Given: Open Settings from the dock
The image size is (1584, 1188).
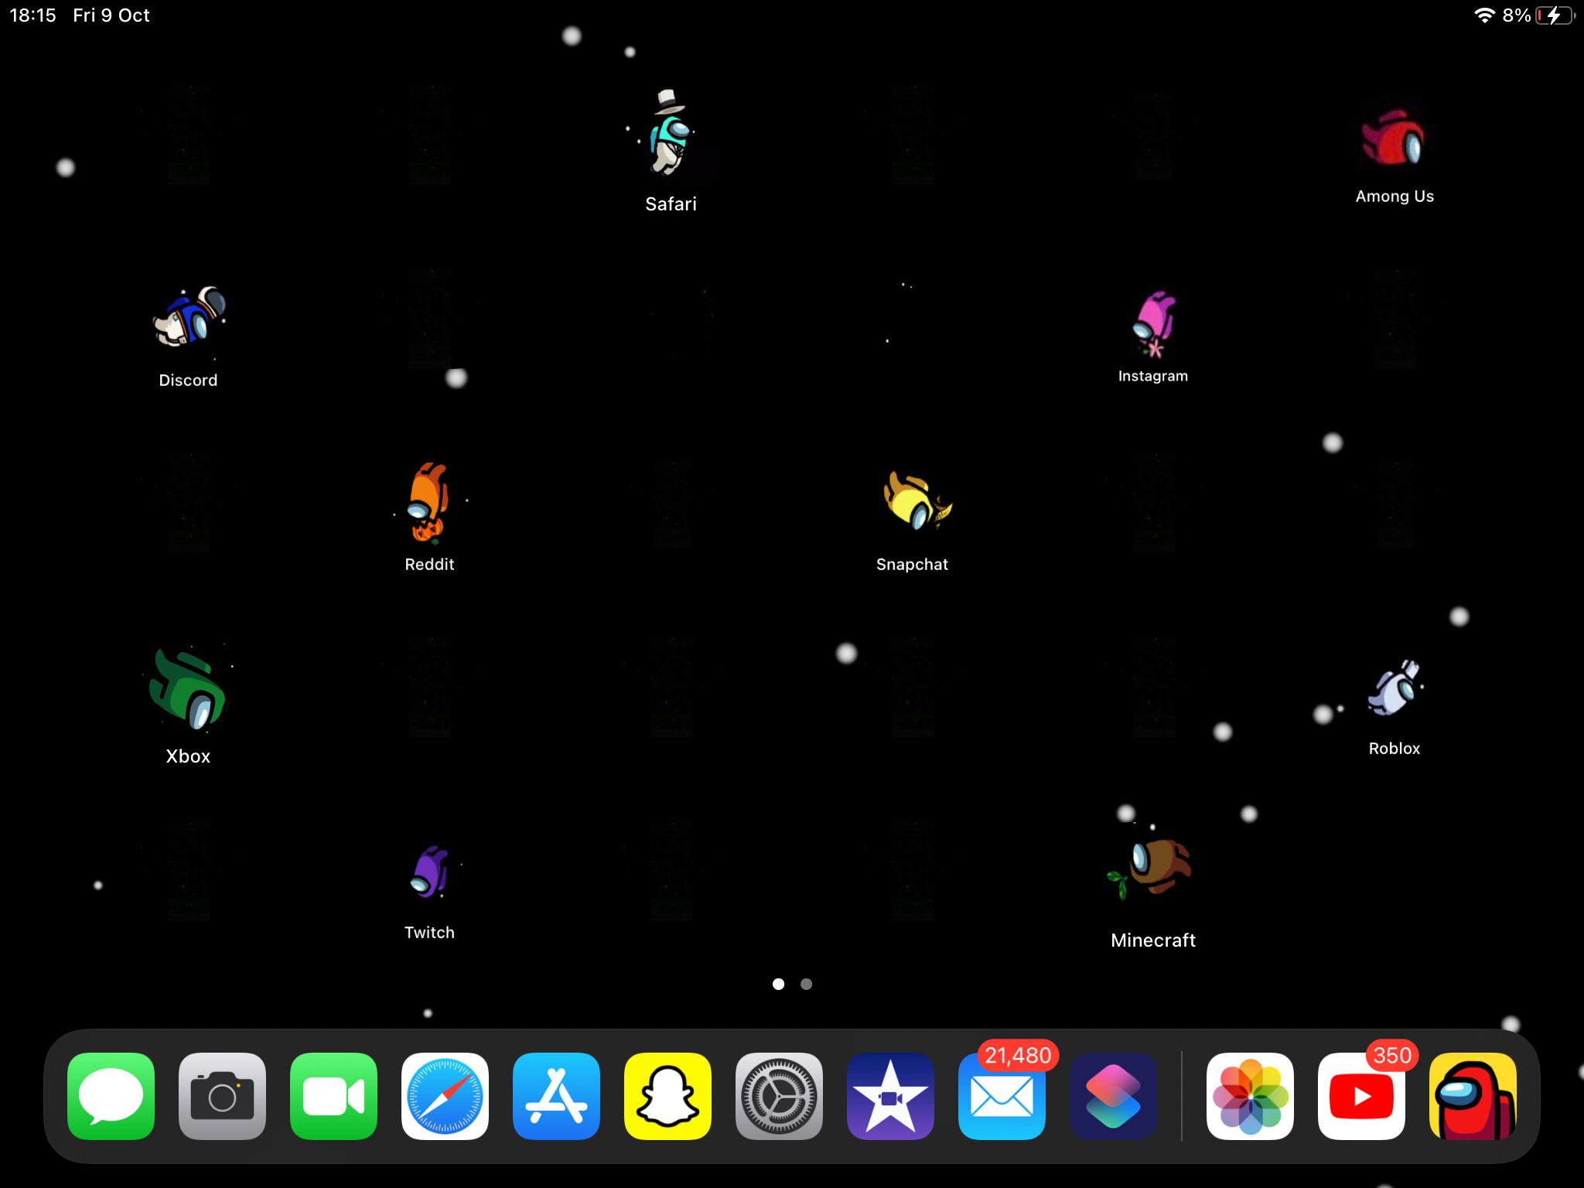Looking at the screenshot, I should (779, 1096).
